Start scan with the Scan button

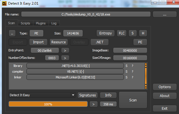[133, 100]
